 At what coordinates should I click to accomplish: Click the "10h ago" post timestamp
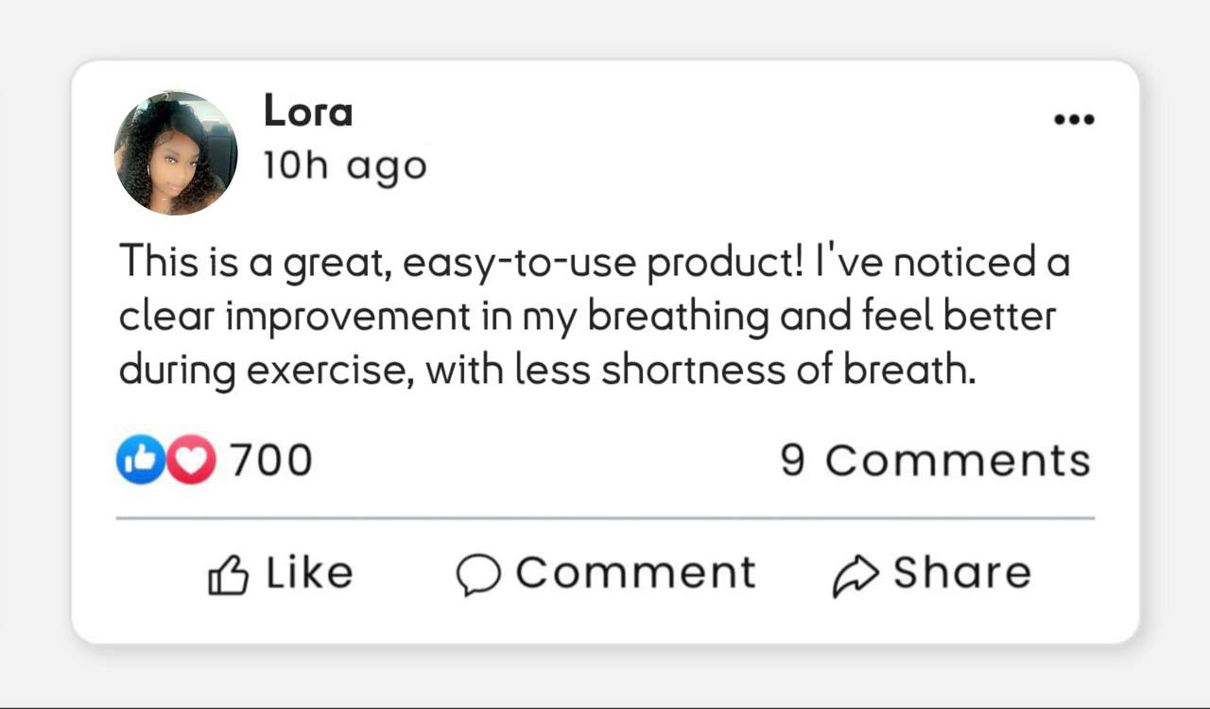coord(345,166)
